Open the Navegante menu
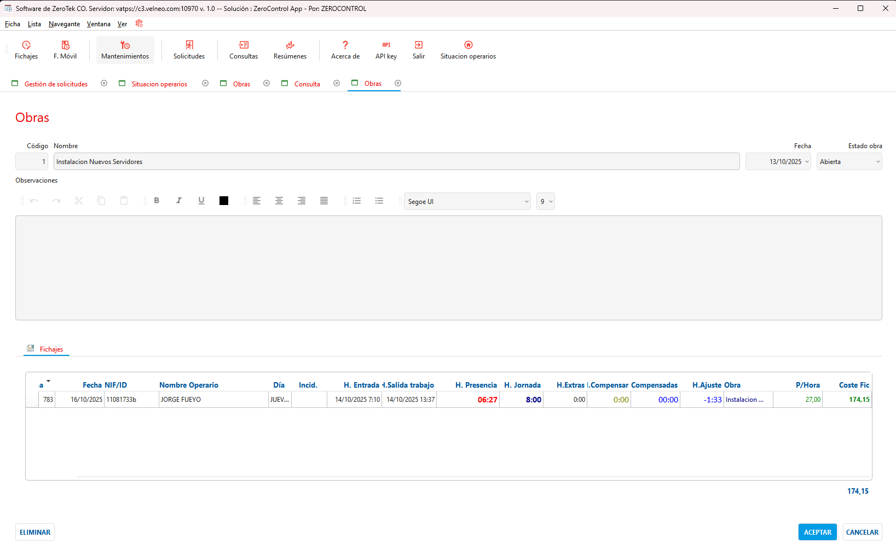 (x=64, y=24)
